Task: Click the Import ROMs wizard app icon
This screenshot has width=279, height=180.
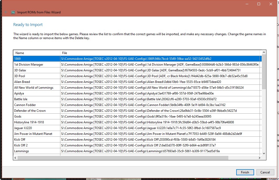Action: tap(13, 12)
